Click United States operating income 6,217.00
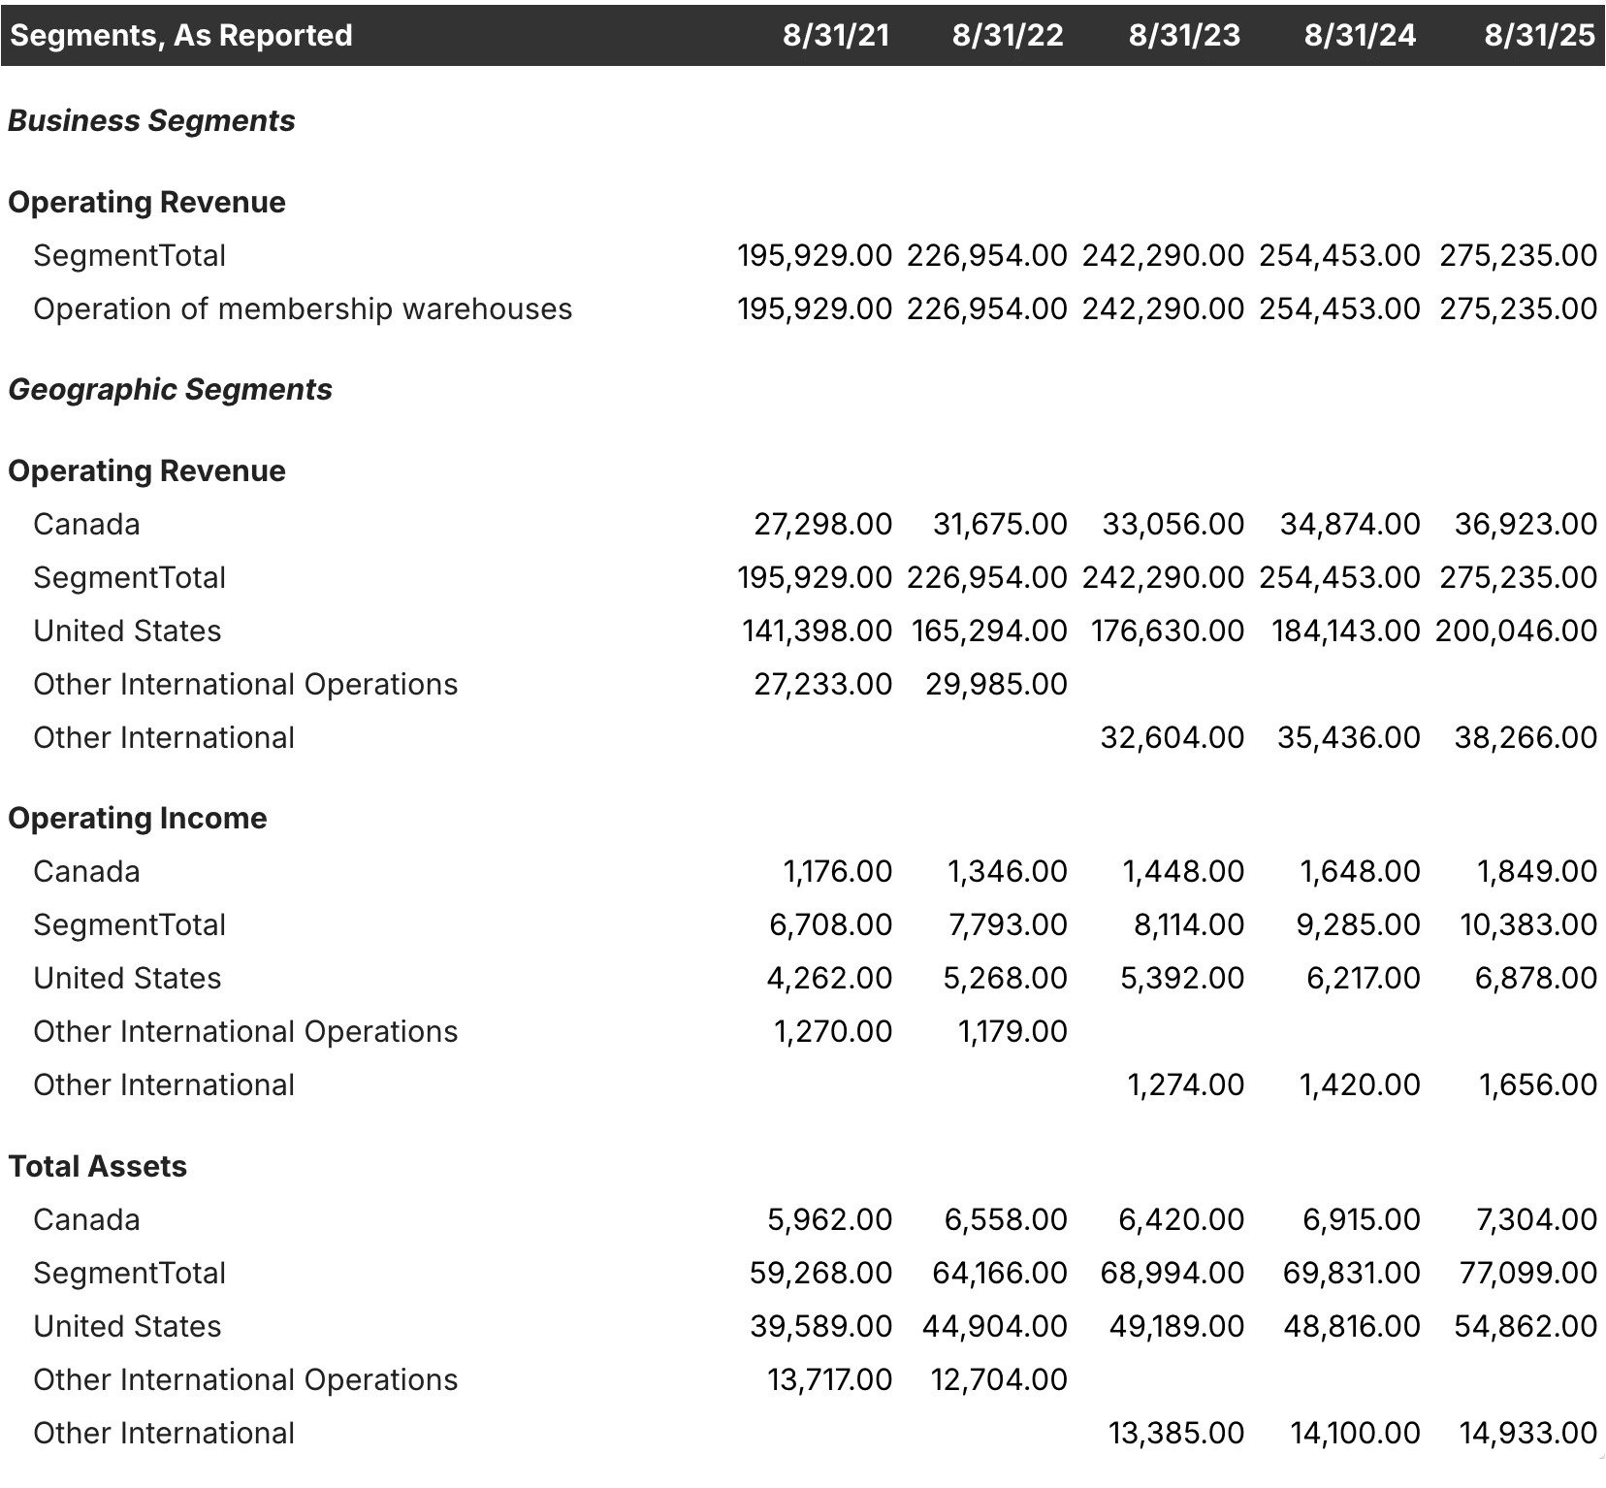The width and height of the screenshot is (1606, 1488). click(1364, 979)
